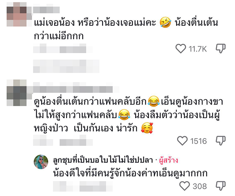Open second commenter's blurred avatar

pyautogui.click(x=16, y=93)
